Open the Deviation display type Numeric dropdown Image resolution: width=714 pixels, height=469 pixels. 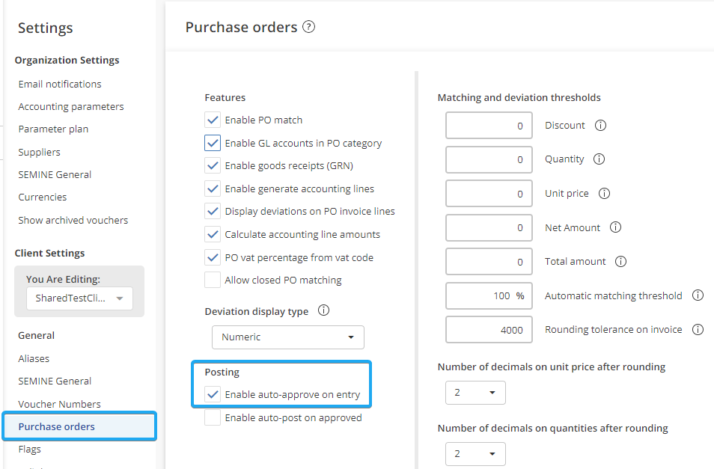[288, 337]
